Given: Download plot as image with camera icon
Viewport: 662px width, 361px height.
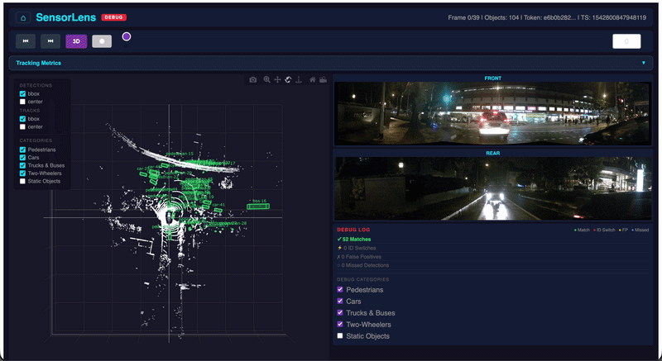Looking at the screenshot, I should click(x=253, y=79).
